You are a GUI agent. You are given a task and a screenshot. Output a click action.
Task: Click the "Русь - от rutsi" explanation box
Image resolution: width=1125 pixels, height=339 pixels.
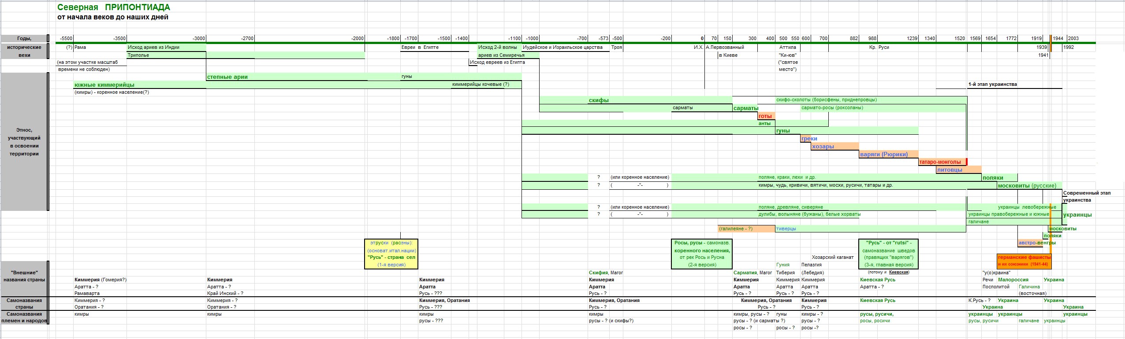(889, 254)
